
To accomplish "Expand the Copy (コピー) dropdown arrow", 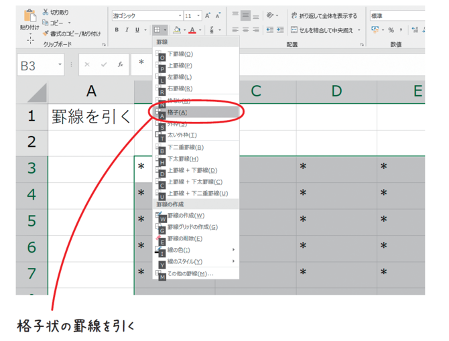I will click(x=69, y=23).
